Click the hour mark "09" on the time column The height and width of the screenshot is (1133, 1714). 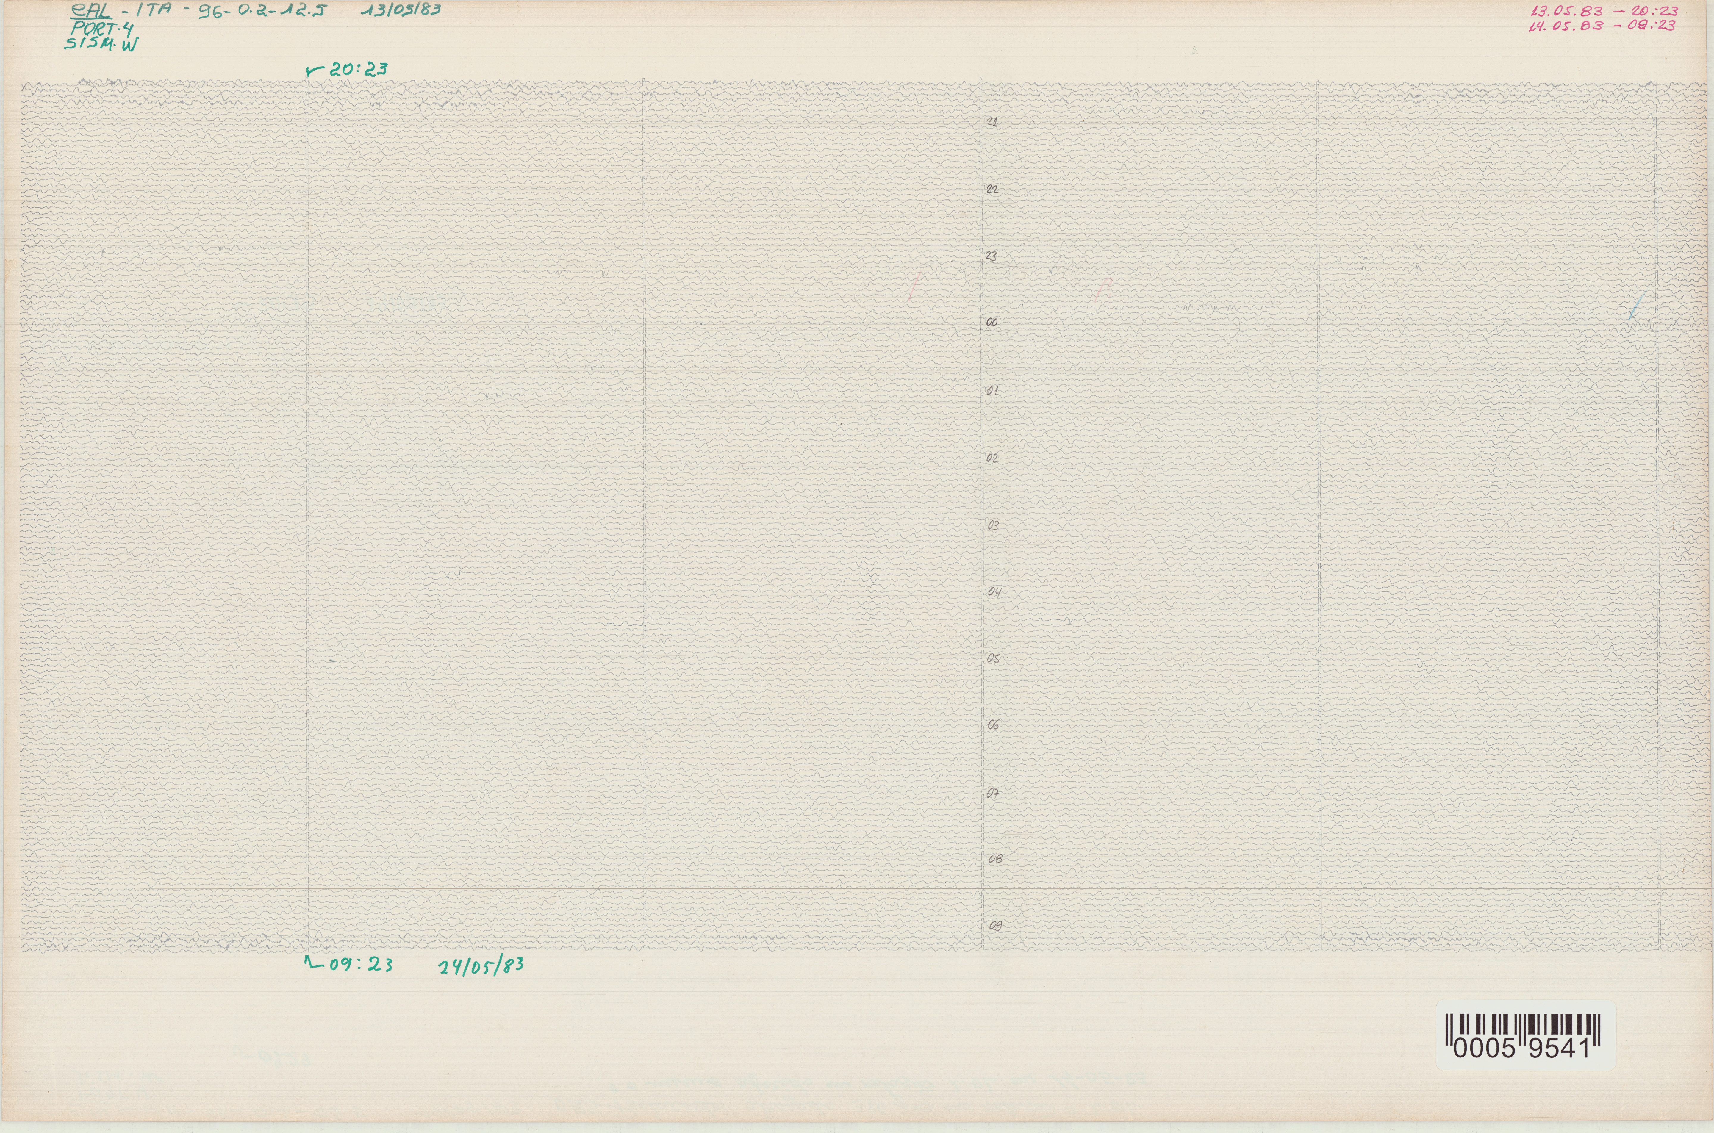point(996,926)
